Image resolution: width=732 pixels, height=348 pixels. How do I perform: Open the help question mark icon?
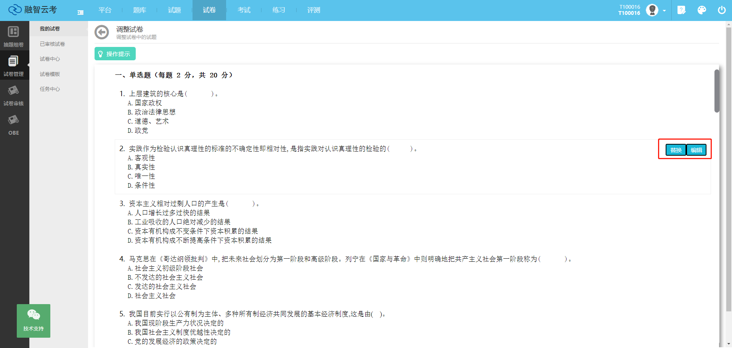click(x=681, y=10)
